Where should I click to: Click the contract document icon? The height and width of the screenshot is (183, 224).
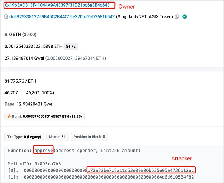click(x=6, y=17)
